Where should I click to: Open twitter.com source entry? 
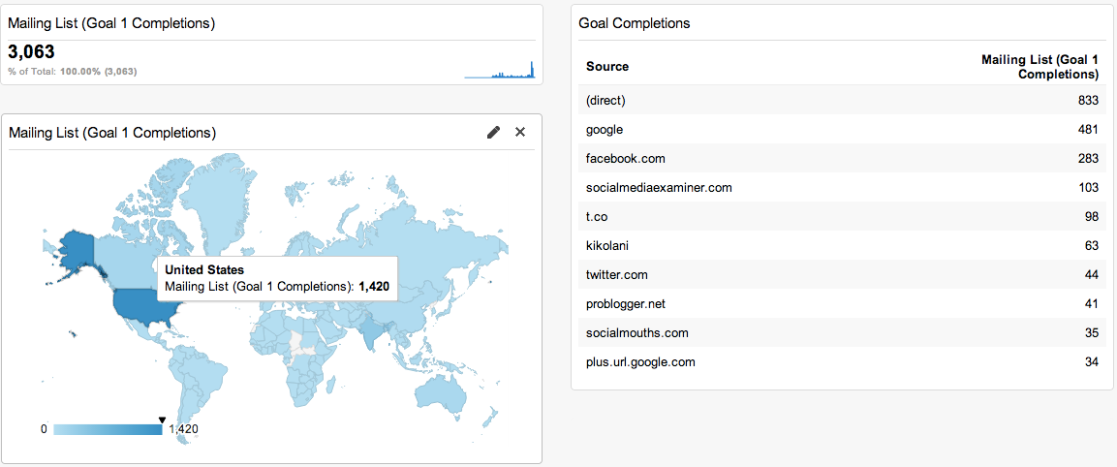tap(843, 274)
